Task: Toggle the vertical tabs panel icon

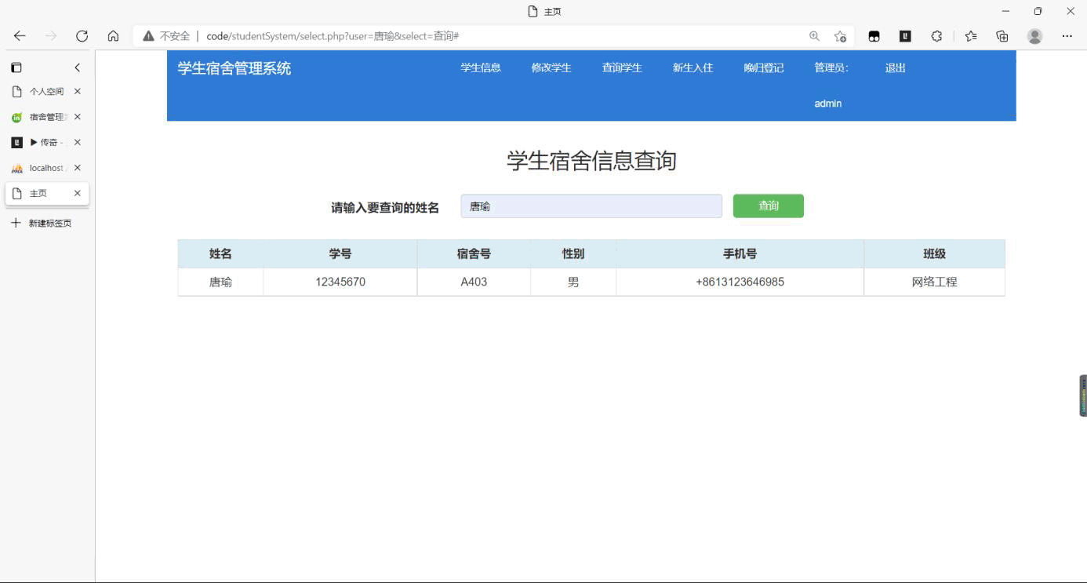Action: pyautogui.click(x=16, y=67)
